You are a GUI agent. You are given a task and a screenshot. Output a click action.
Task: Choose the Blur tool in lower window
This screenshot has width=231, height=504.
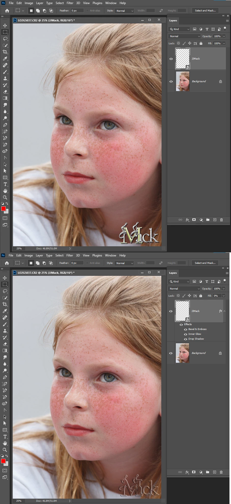point(5,364)
